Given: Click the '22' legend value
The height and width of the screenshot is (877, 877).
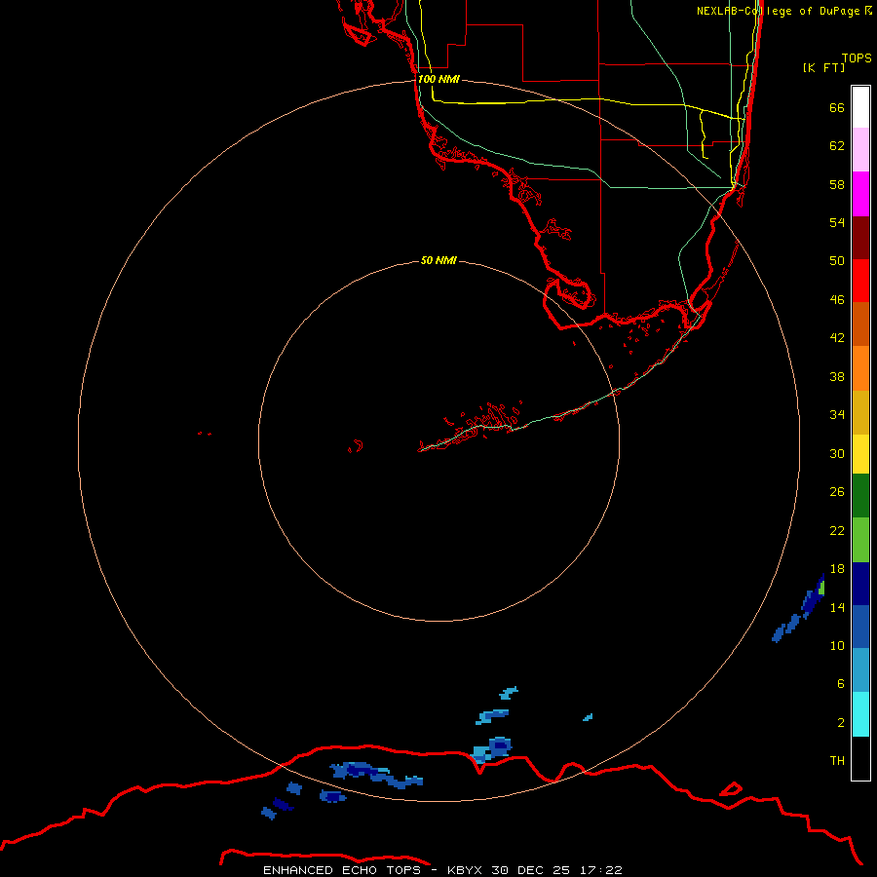Looking at the screenshot, I should click(x=837, y=530).
